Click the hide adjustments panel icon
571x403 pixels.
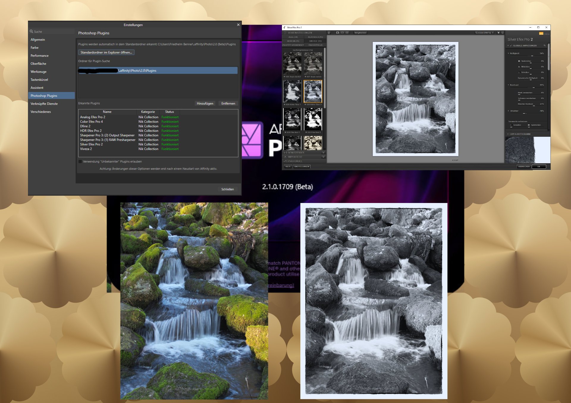pyautogui.click(x=502, y=33)
